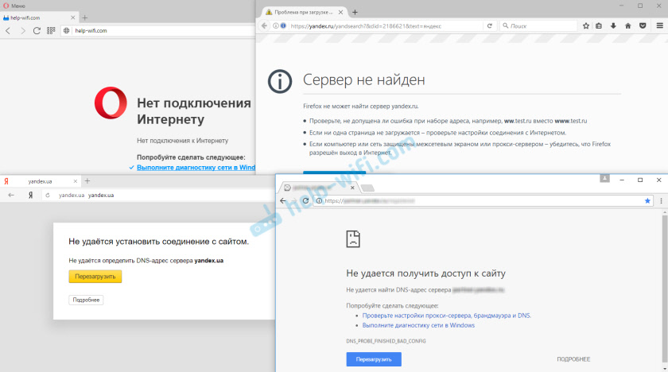This screenshot has height=372, width=668.
Task: Reload the page in Yandex Browser
Action: tap(48, 195)
